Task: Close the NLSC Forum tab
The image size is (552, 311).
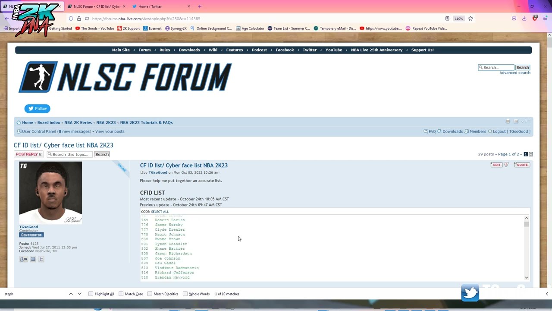Action: [124, 6]
